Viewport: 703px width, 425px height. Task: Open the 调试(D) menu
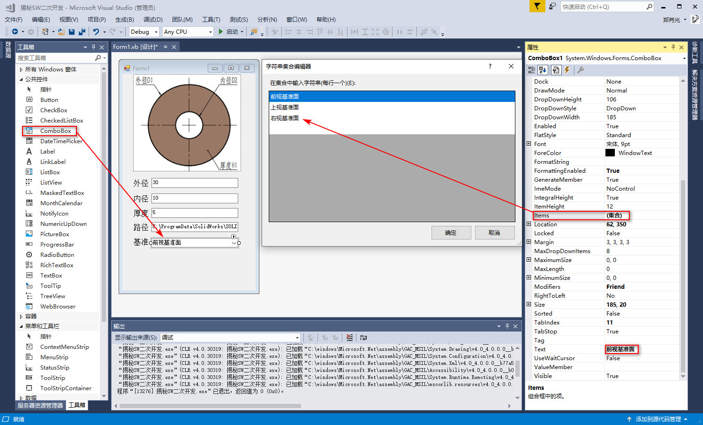point(152,19)
